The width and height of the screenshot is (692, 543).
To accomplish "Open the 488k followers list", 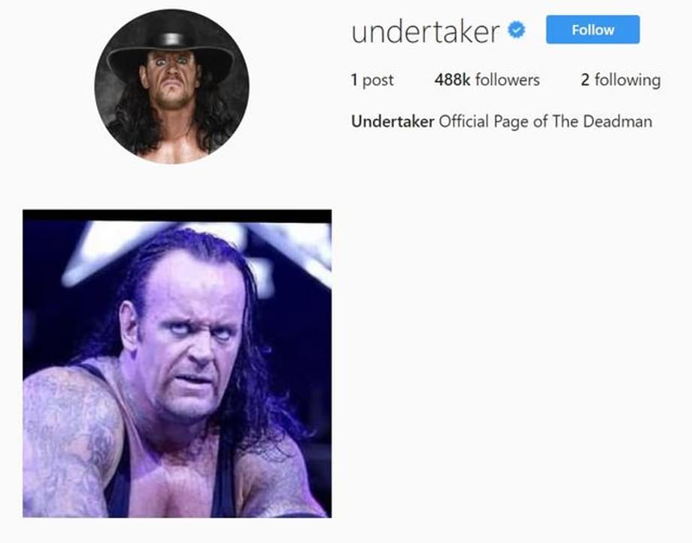I will pyautogui.click(x=487, y=80).
